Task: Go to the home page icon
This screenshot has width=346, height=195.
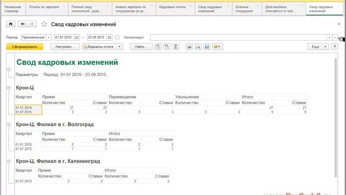Action: click(11, 24)
